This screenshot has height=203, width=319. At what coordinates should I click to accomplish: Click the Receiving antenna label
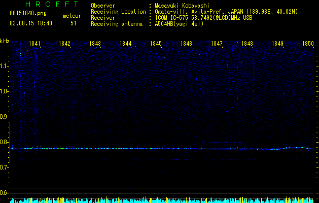tap(117, 24)
